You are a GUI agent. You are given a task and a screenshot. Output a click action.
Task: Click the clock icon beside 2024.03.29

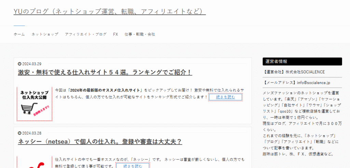[x=19, y=64]
